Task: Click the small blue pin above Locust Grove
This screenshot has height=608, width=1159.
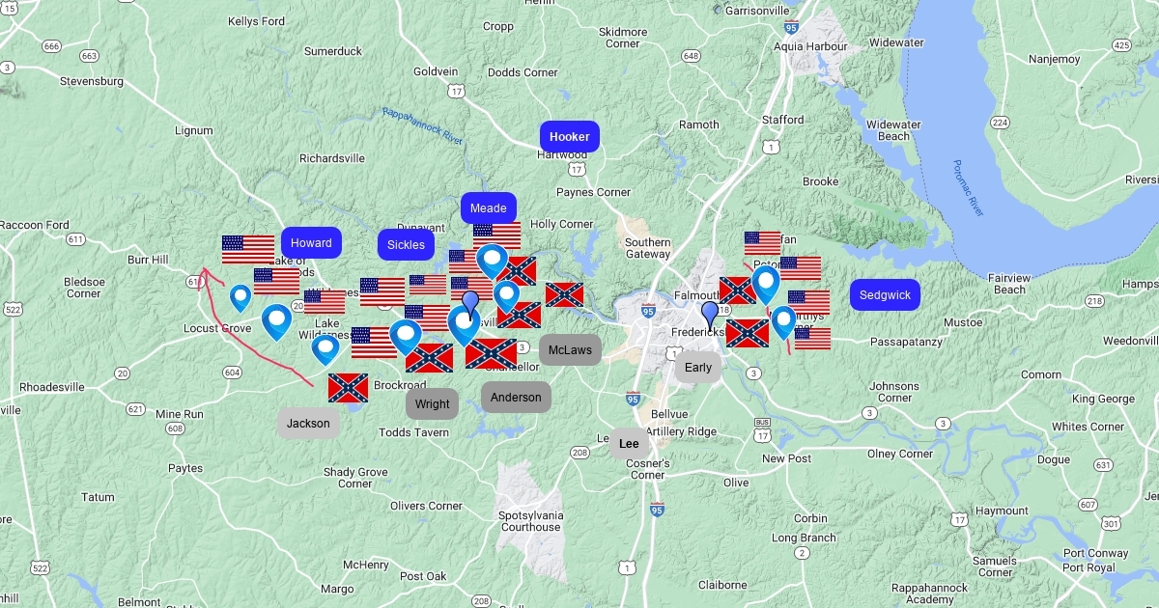Action: (x=240, y=297)
